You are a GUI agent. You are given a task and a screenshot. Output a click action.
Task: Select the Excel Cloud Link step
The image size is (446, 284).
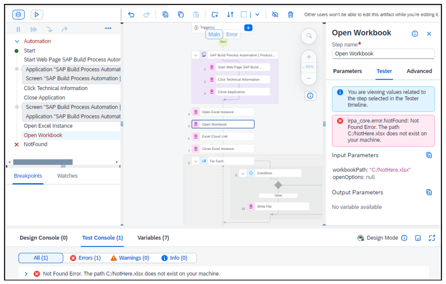pos(223,136)
